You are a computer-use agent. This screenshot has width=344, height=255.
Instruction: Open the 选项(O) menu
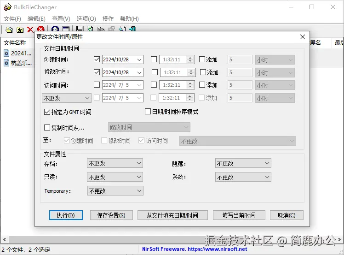[x=86, y=19]
